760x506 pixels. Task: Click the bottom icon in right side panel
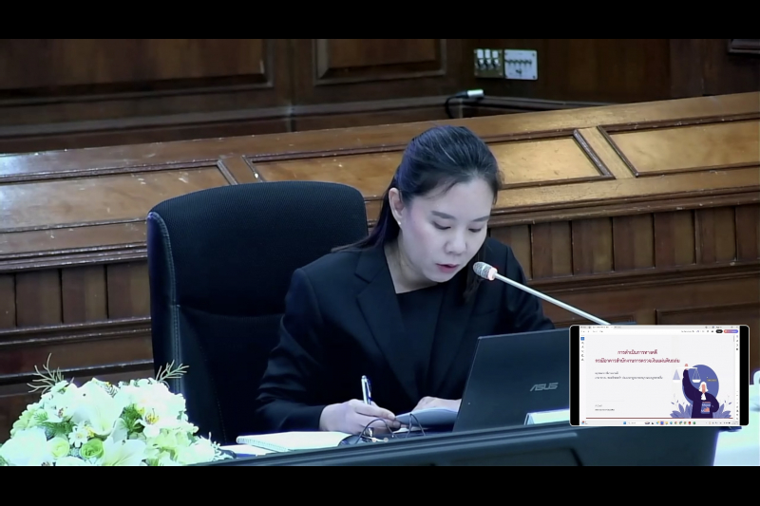(x=737, y=349)
